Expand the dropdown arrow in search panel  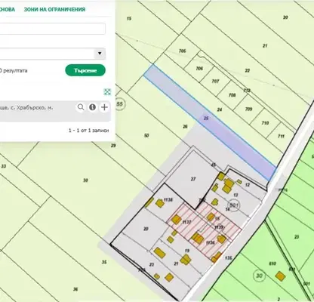point(100,54)
